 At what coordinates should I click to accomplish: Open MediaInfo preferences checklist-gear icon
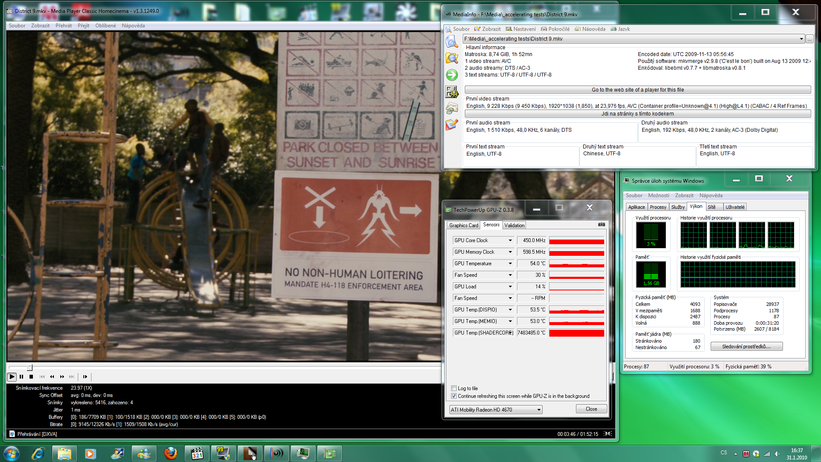(452, 92)
